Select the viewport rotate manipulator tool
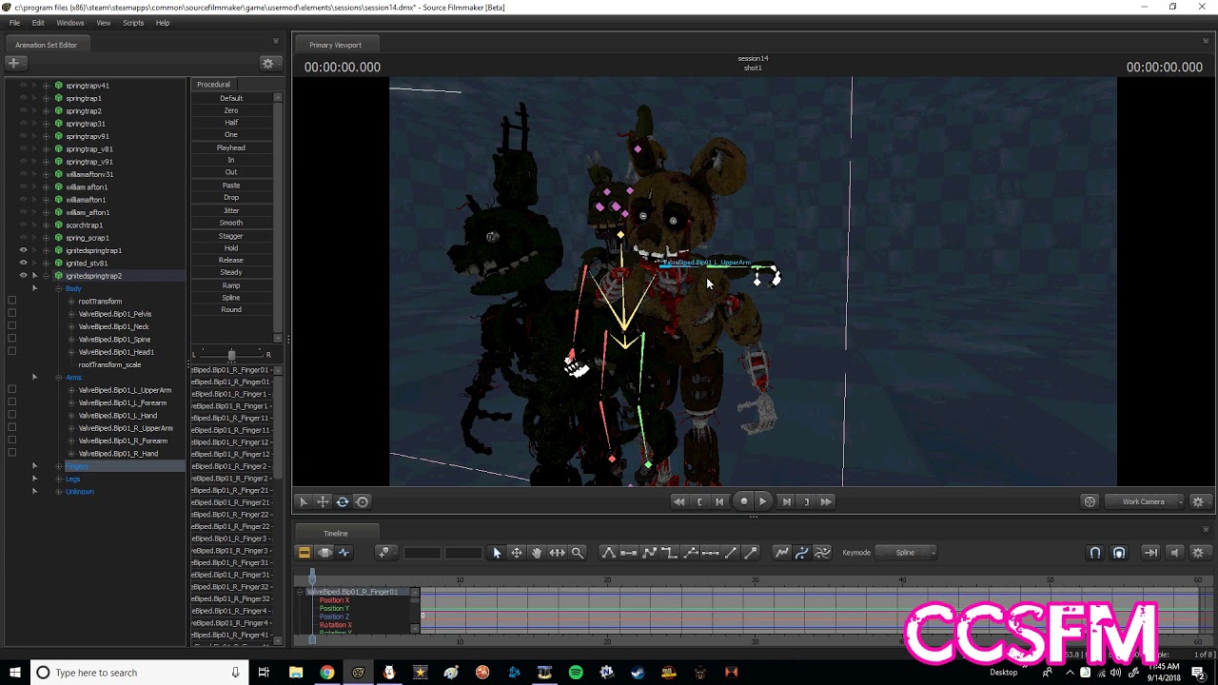1218x685 pixels. [343, 501]
